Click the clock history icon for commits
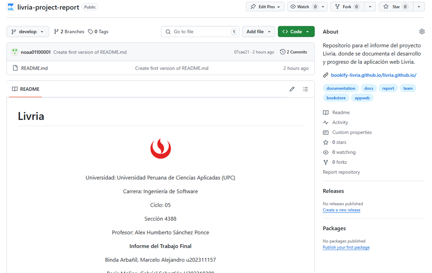Screen dimensions: 432x273 pyautogui.click(x=283, y=52)
